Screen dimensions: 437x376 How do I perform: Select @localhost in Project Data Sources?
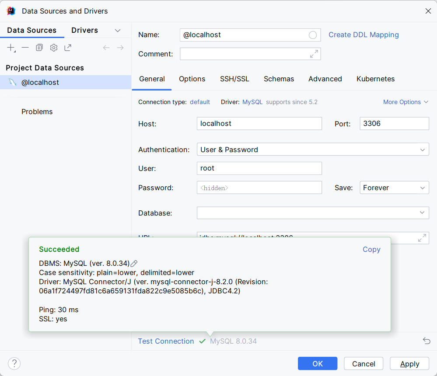click(66, 82)
